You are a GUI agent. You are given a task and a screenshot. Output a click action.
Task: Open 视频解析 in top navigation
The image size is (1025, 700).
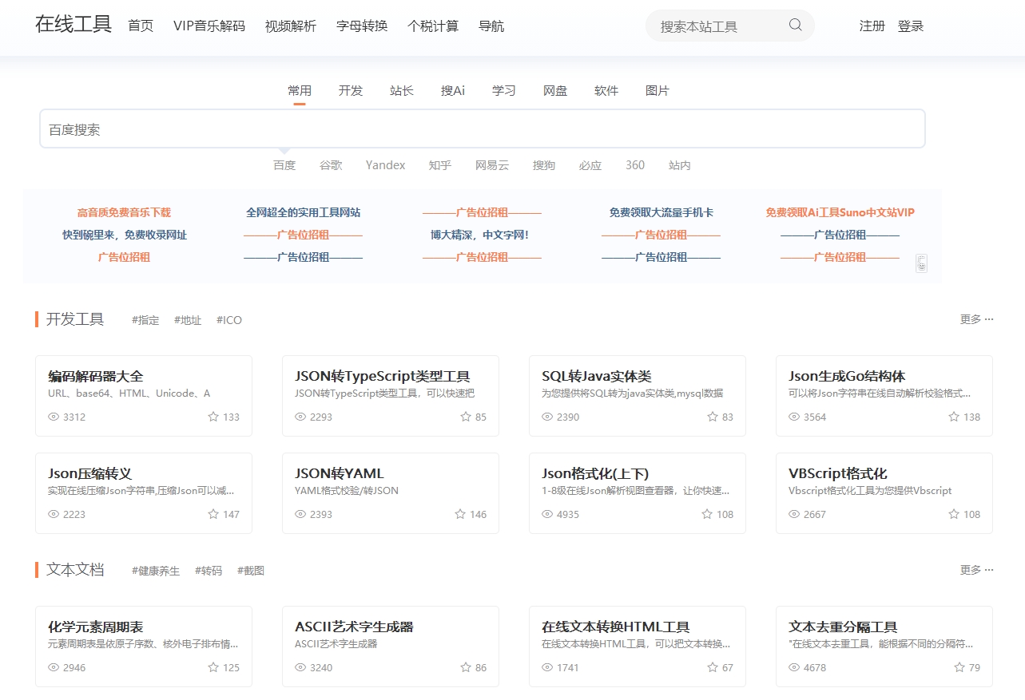(291, 26)
